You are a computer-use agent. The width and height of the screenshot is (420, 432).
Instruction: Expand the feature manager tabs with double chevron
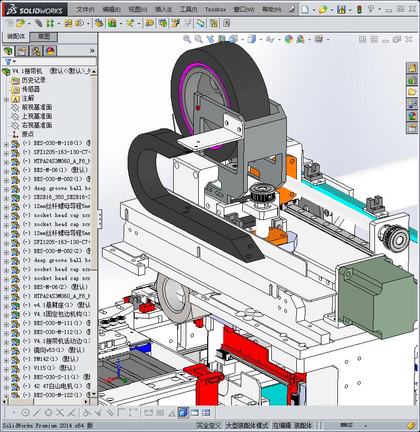(x=92, y=51)
